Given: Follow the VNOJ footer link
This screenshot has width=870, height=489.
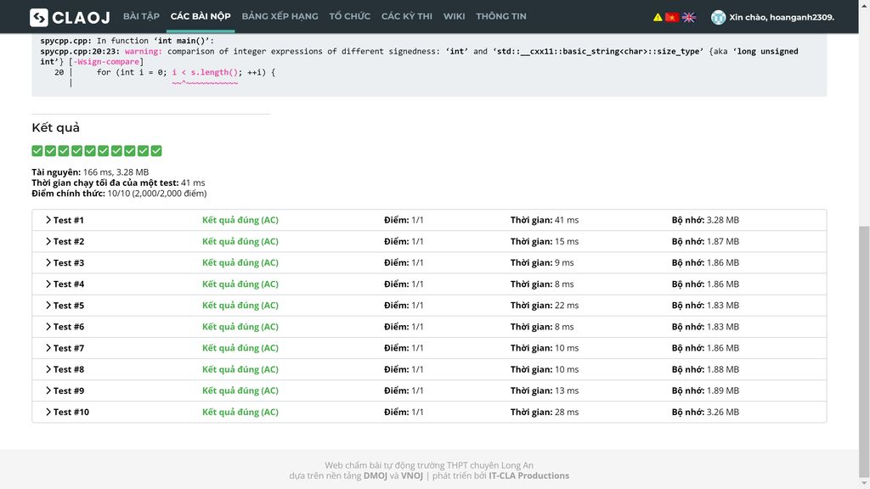Looking at the screenshot, I should click(x=412, y=475).
